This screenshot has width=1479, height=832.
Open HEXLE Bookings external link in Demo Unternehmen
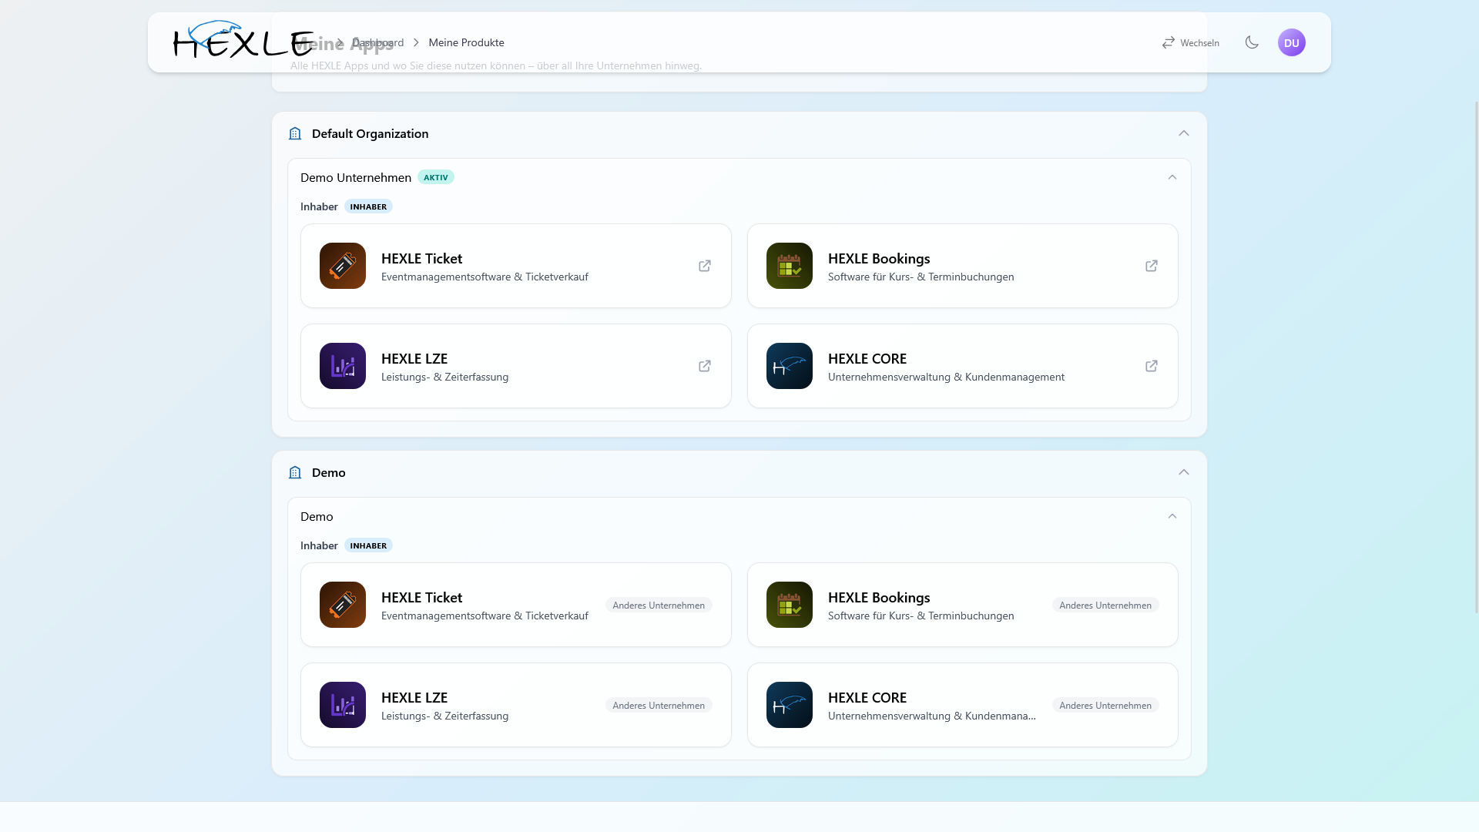point(1152,266)
